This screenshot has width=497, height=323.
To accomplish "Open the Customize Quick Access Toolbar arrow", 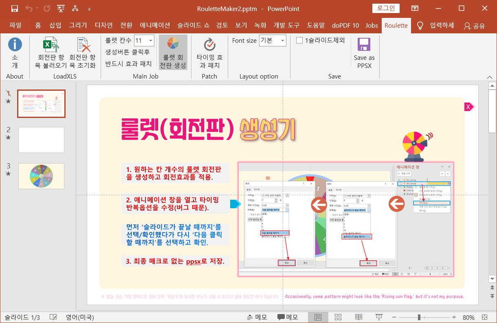I will [x=89, y=9].
